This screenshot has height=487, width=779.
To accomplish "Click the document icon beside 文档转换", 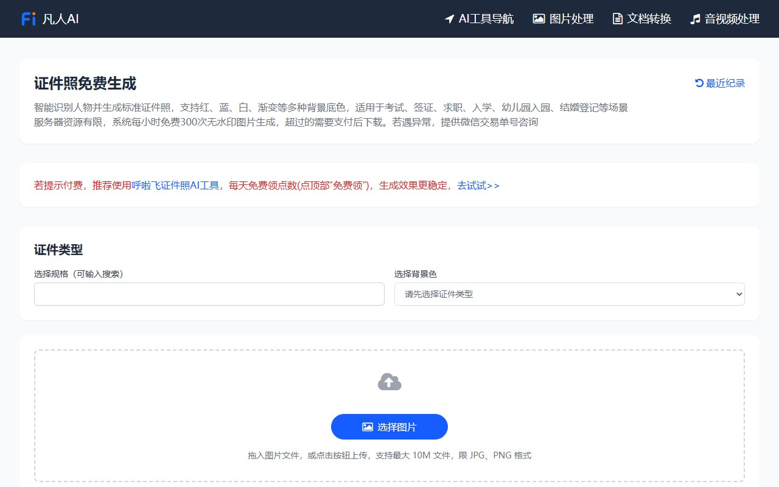I will (618, 19).
